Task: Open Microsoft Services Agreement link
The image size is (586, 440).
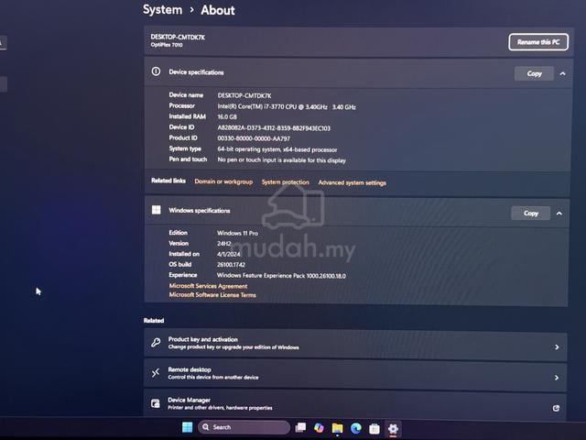Action: click(x=208, y=286)
